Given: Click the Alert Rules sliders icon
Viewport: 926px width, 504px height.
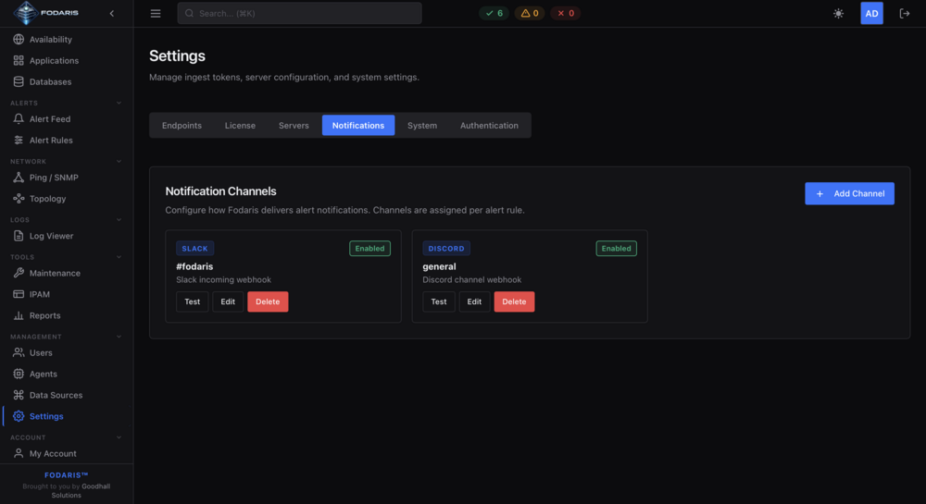Looking at the screenshot, I should click(x=19, y=141).
